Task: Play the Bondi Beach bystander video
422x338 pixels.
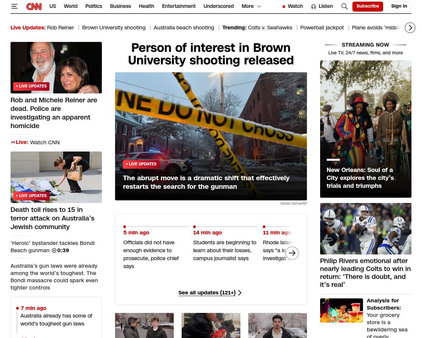Action: [54, 251]
